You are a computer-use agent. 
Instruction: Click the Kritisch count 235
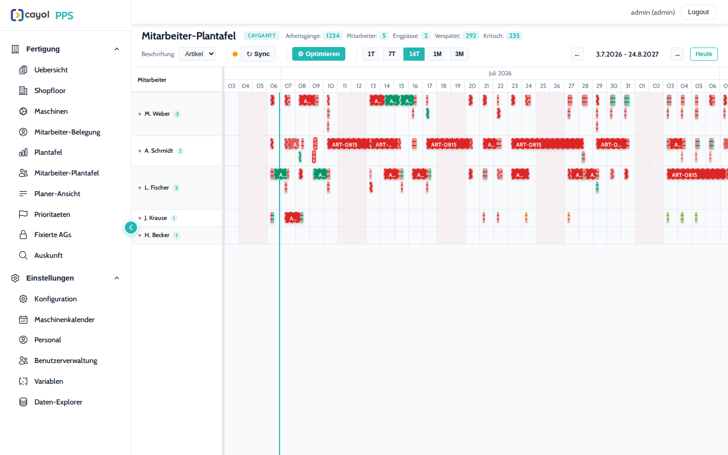(514, 36)
